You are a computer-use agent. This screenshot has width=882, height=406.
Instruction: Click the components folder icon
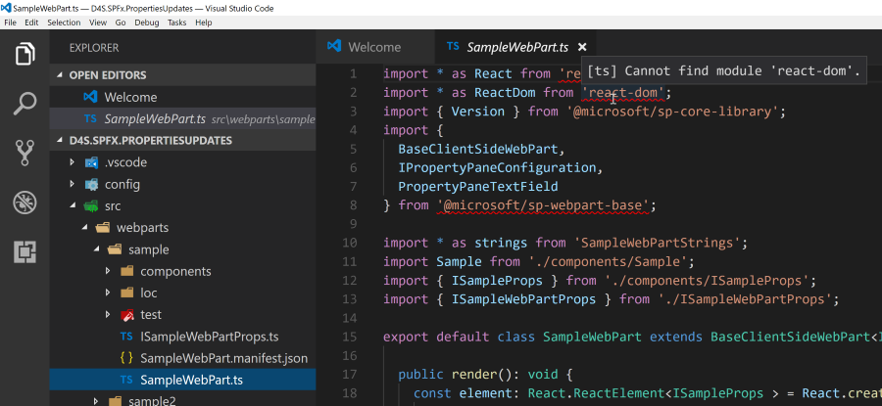pos(127,272)
